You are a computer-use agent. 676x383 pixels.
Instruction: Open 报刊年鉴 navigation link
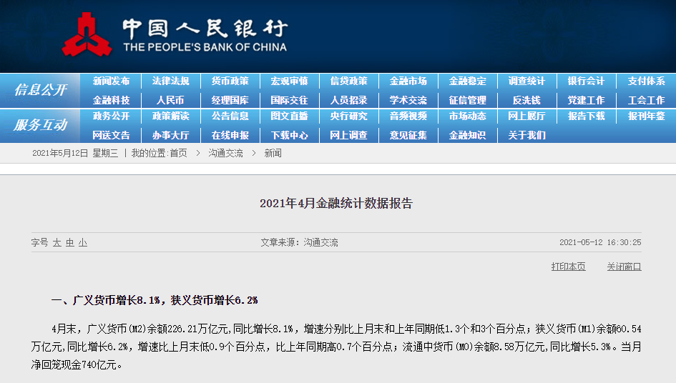(646, 116)
